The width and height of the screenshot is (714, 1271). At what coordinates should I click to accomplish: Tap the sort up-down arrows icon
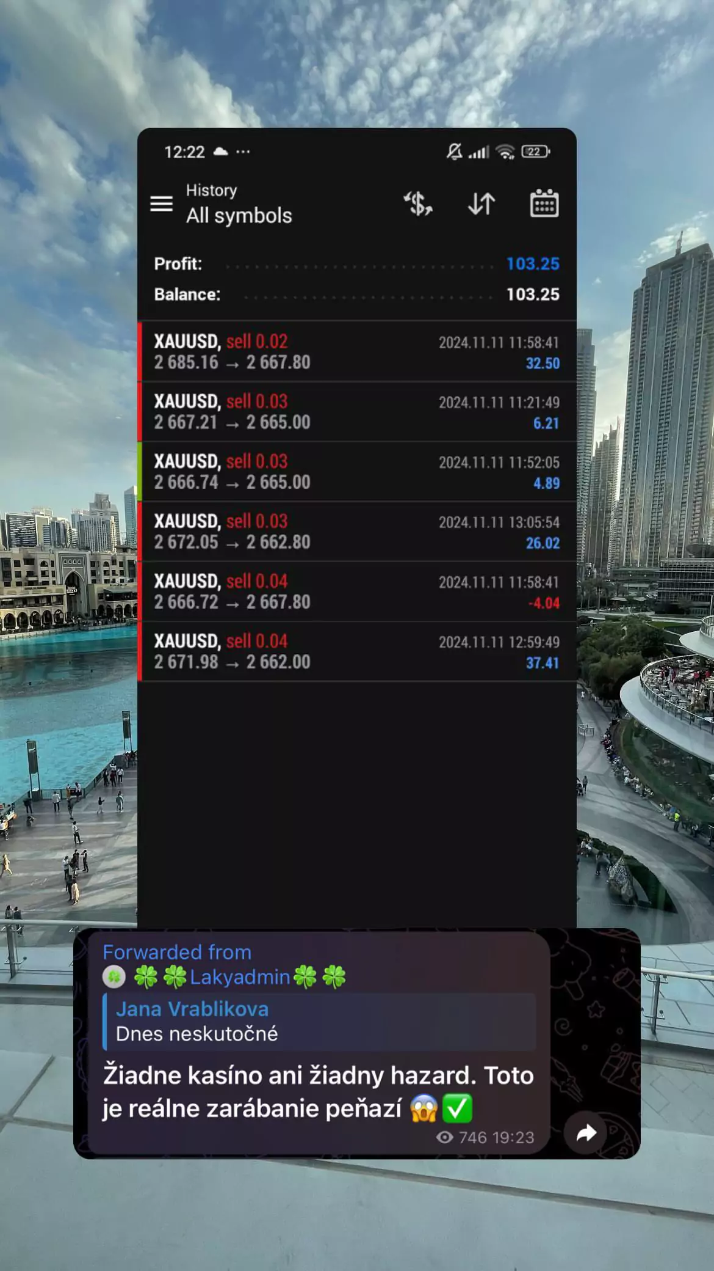[x=481, y=203]
